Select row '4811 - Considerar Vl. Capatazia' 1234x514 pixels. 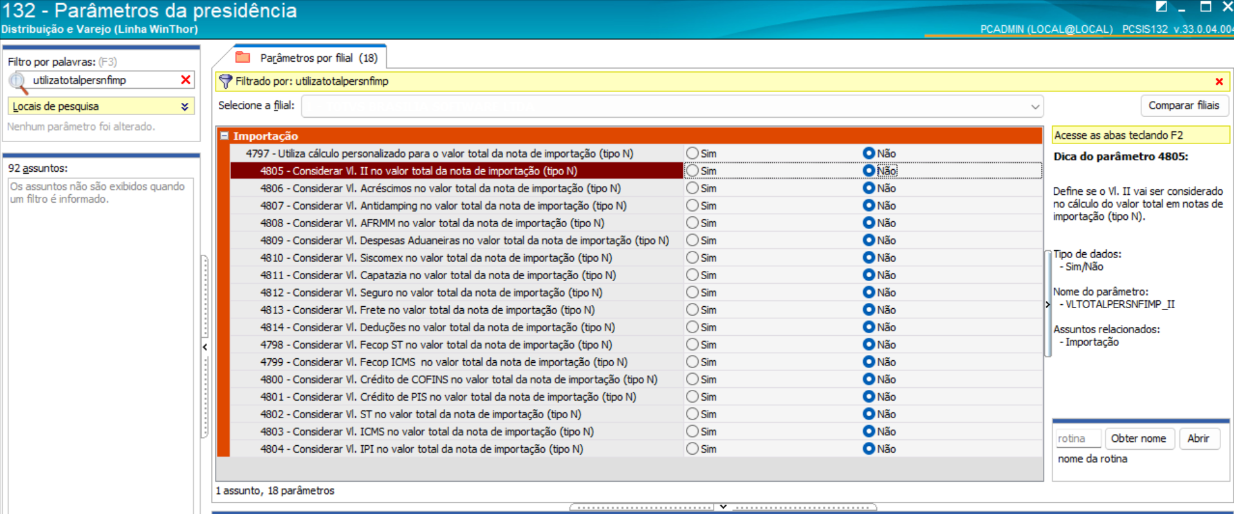pos(457,275)
